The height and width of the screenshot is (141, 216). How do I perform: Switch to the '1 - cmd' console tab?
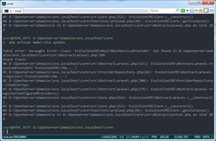(13, 11)
